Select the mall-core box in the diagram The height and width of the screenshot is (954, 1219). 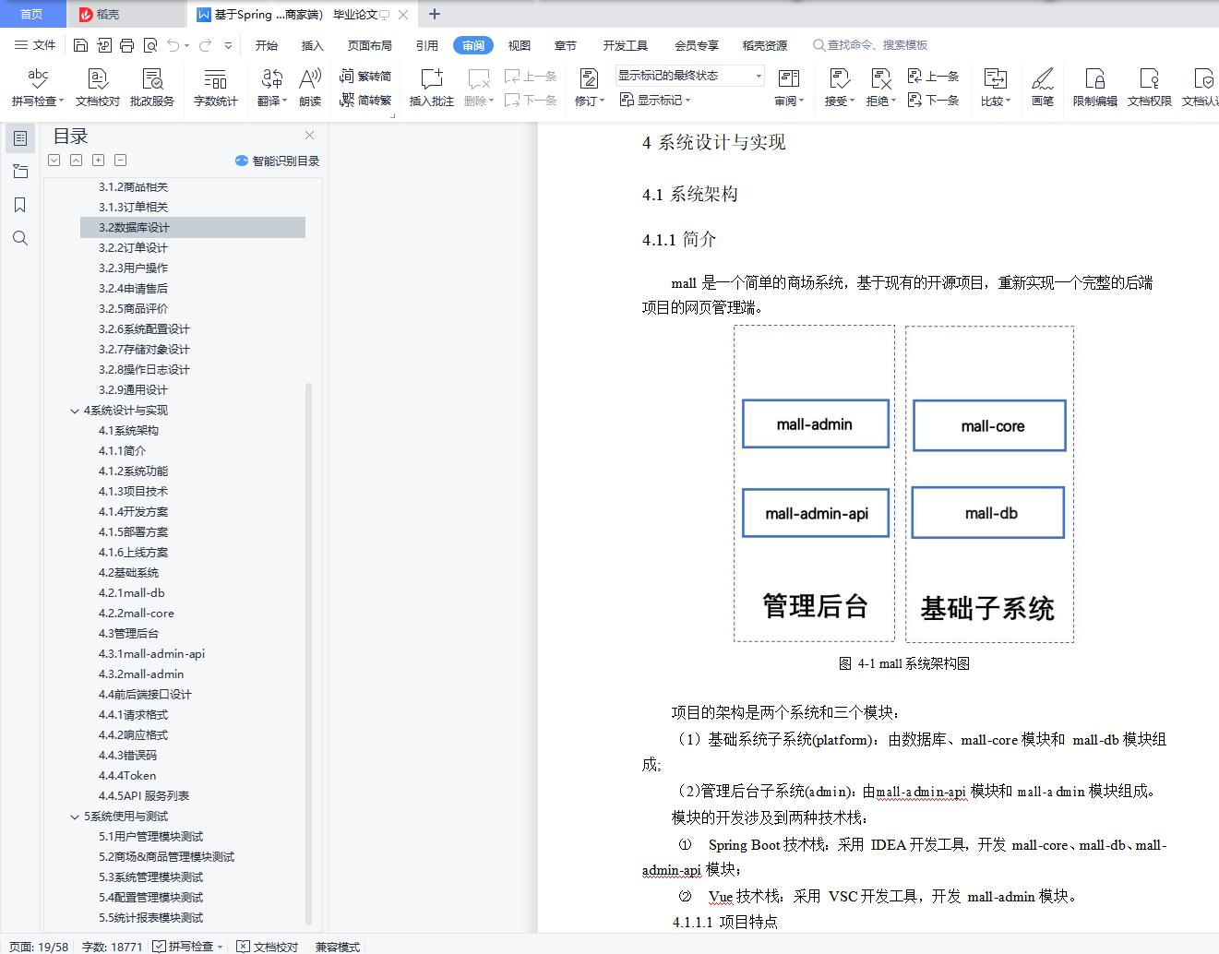[989, 425]
